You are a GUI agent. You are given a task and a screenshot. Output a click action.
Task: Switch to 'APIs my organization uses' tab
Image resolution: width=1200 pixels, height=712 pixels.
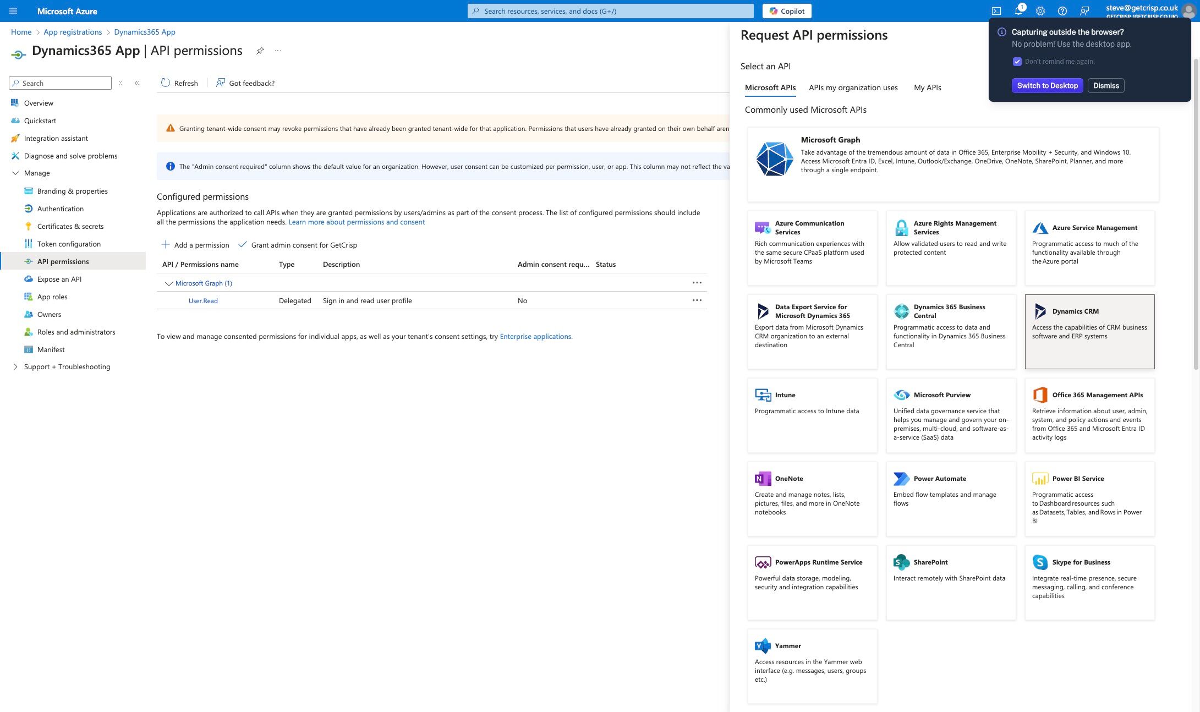coord(853,87)
